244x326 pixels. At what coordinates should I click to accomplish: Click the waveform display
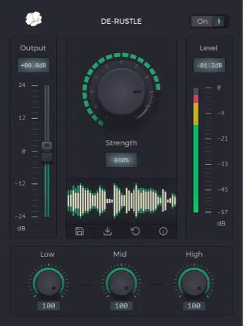pos(121,200)
